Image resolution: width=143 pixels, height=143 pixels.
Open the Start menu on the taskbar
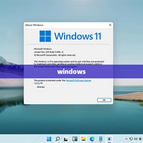coord(49,139)
